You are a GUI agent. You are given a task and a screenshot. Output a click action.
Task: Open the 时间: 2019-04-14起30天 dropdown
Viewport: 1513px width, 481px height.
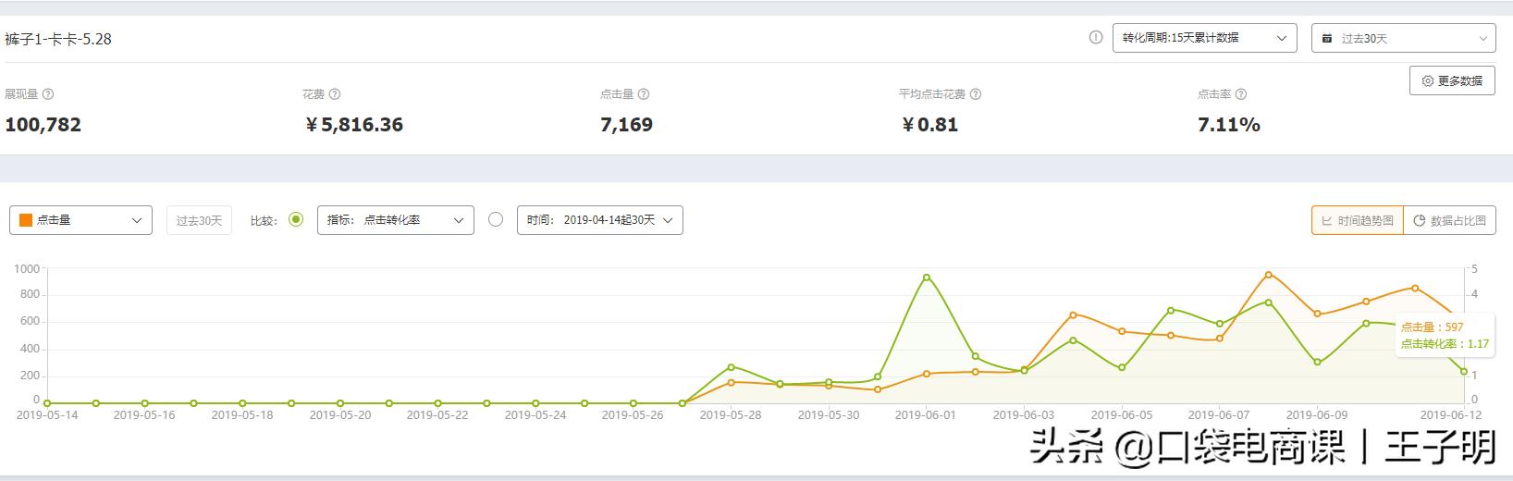(x=599, y=220)
